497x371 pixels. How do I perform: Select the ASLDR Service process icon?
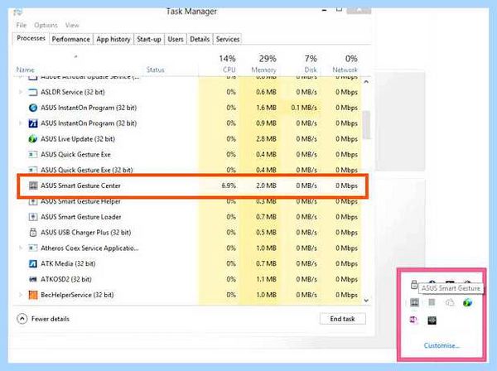click(33, 92)
